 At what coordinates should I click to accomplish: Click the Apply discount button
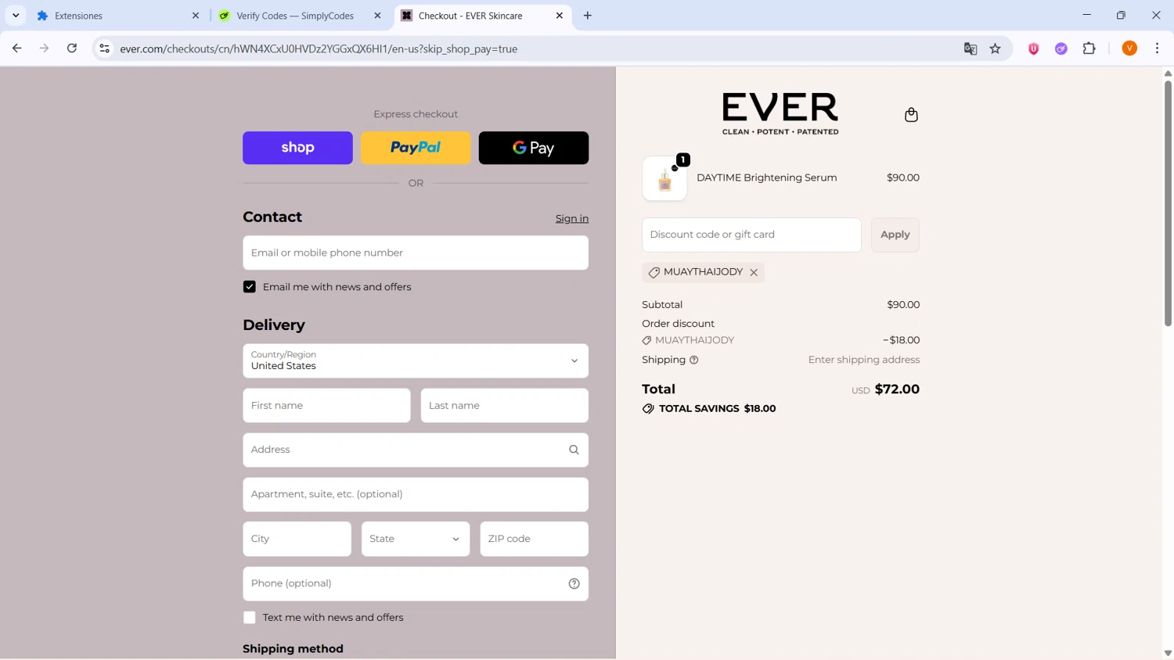(x=895, y=235)
